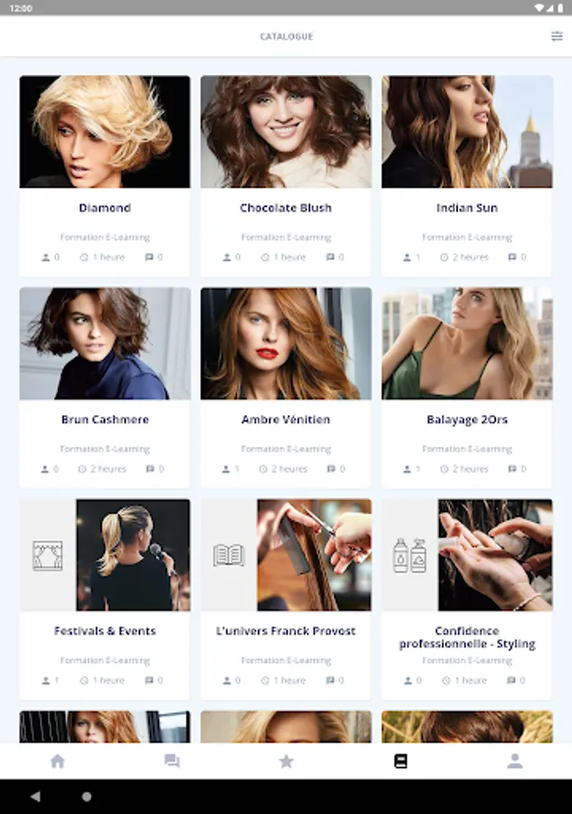The width and height of the screenshot is (572, 814).
Task: Click the styling bottles icon
Action: (x=409, y=555)
